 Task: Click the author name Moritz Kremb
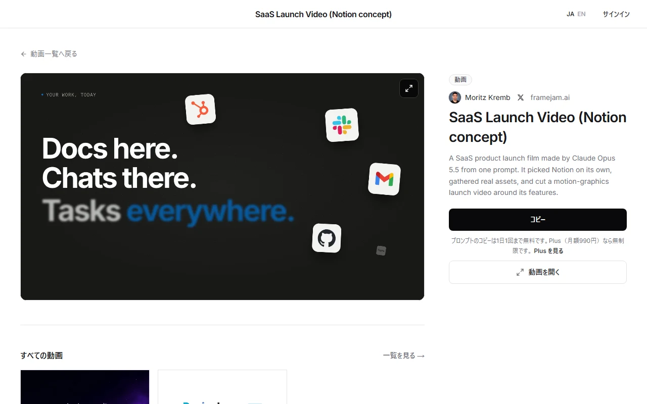(488, 97)
